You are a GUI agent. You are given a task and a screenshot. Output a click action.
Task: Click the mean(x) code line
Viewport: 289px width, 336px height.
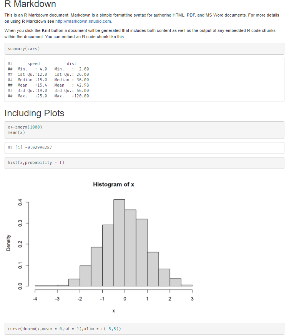click(x=16, y=132)
